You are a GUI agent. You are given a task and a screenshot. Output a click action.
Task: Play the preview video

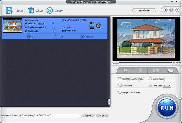tap(125, 70)
